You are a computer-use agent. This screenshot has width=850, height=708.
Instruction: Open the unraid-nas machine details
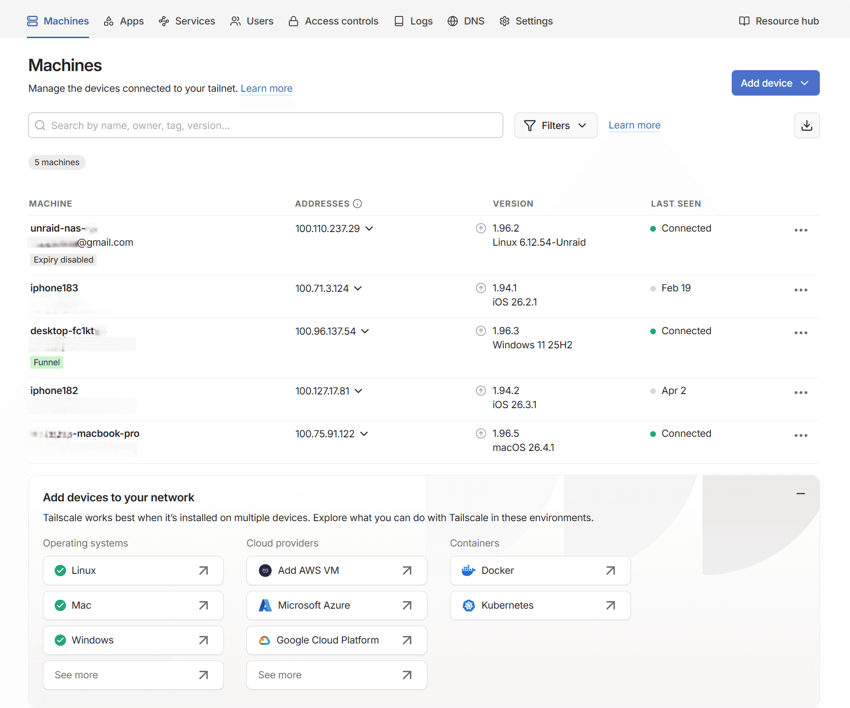click(64, 228)
